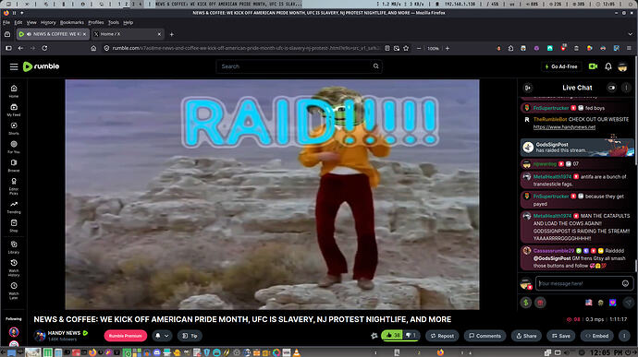Open video settings gear near likes
The height and width of the screenshot is (357, 638).
coord(374,336)
